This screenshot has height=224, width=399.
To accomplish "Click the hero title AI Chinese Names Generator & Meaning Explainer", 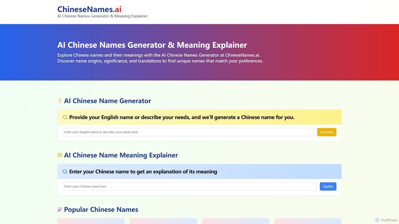I will point(152,45).
